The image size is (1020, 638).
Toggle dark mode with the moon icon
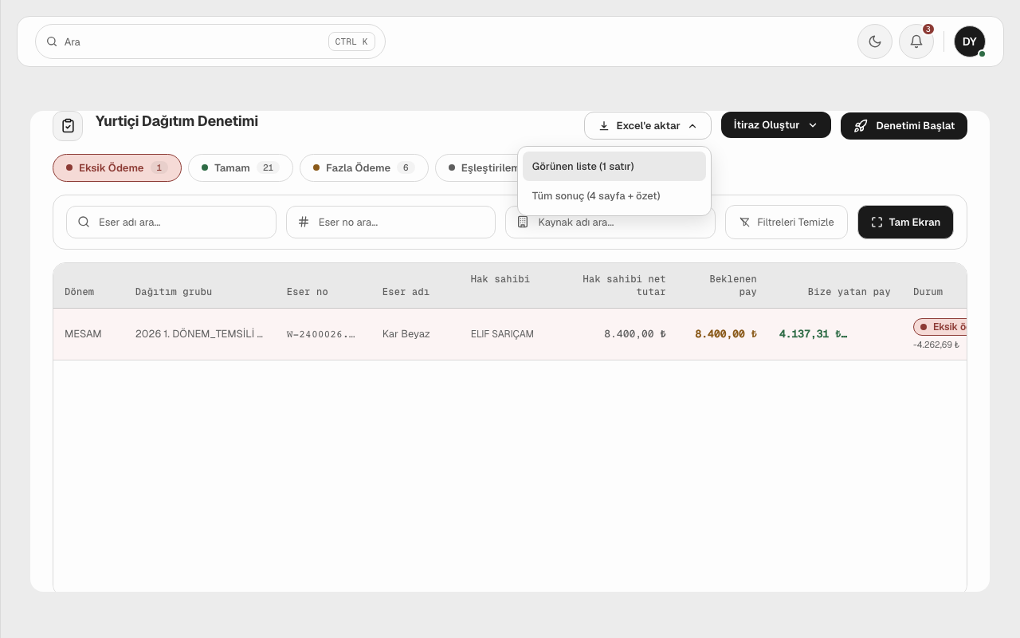[875, 41]
